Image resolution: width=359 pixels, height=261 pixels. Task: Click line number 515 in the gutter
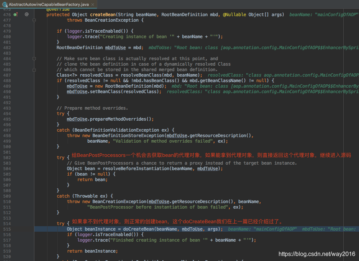coord(7,229)
